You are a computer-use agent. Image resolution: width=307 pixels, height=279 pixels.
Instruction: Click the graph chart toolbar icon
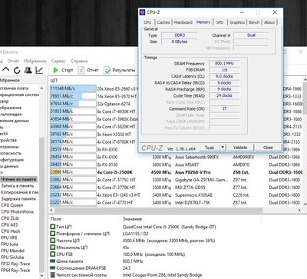[x=39, y=70]
